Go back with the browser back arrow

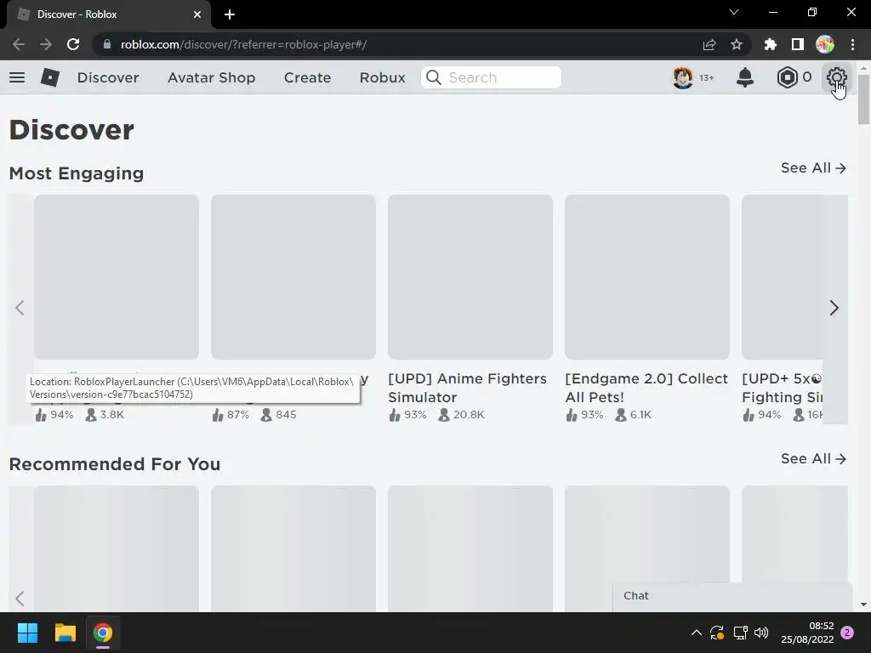point(19,44)
